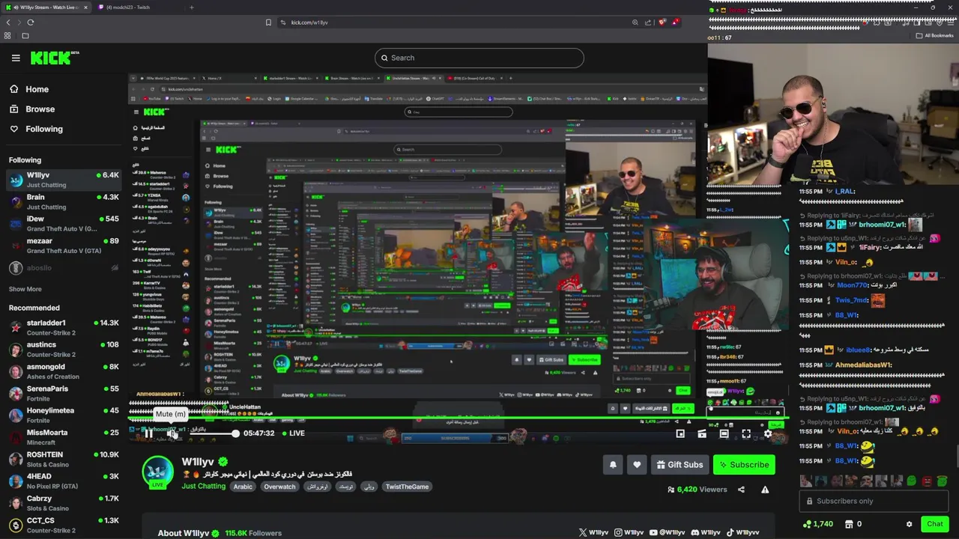Toggle follow heart for W1llyv
Viewport: 959px width, 539px height.
point(637,465)
